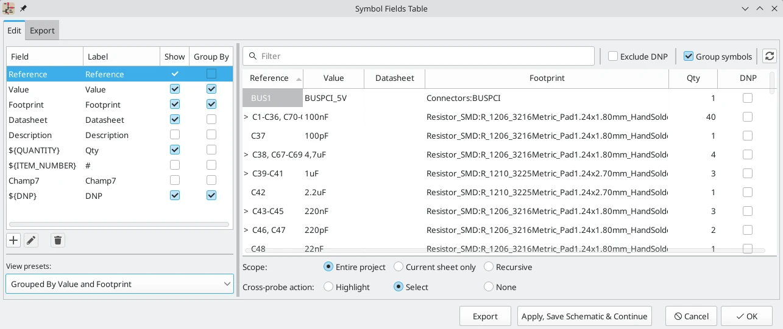The height and width of the screenshot is (329, 783).
Task: Click the horizontal scrollbar under fields list
Action: coord(119,224)
